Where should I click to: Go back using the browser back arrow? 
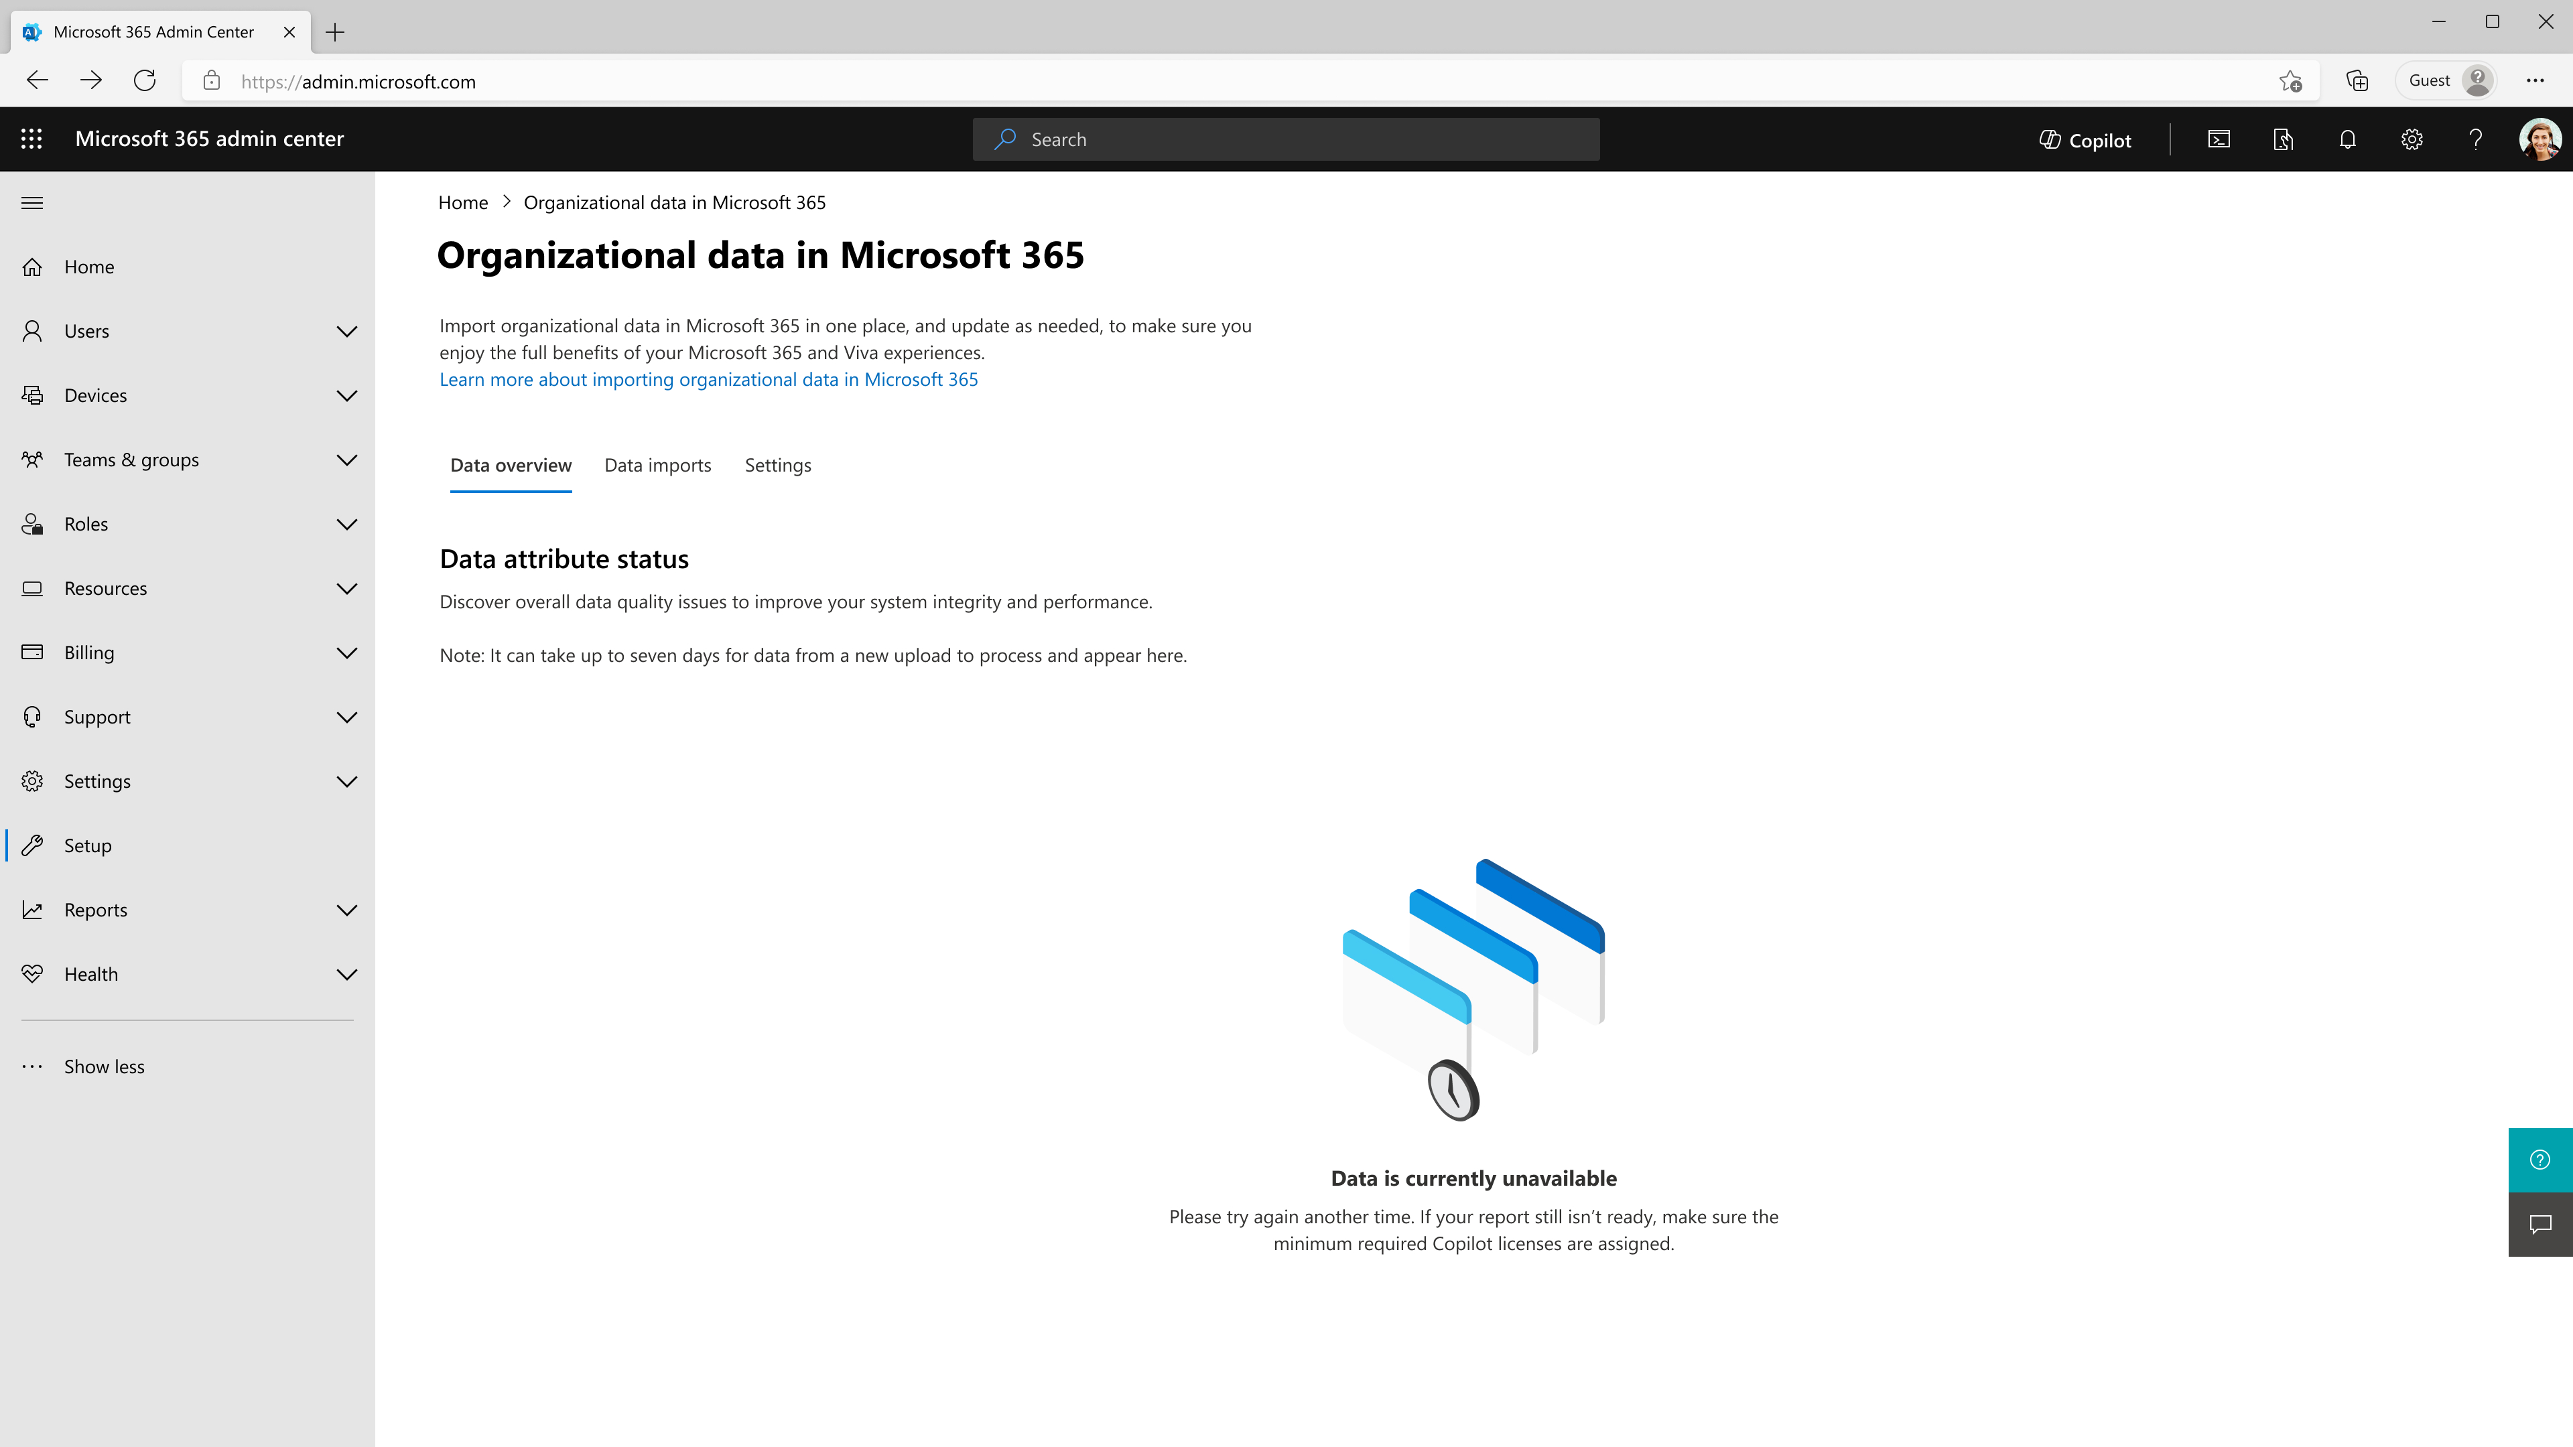37,81
